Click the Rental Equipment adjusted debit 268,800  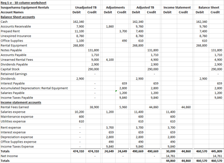[x=138, y=46]
